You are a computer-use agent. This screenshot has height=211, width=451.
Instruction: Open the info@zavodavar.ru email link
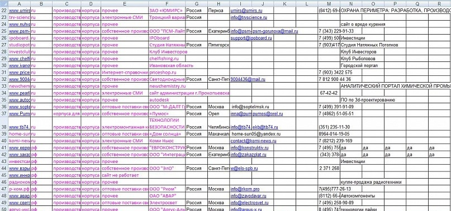(248, 196)
